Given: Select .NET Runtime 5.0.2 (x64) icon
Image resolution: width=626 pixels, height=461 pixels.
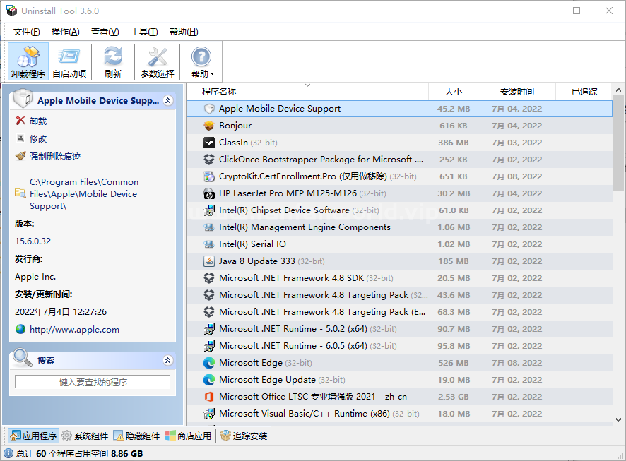Looking at the screenshot, I should pos(209,329).
